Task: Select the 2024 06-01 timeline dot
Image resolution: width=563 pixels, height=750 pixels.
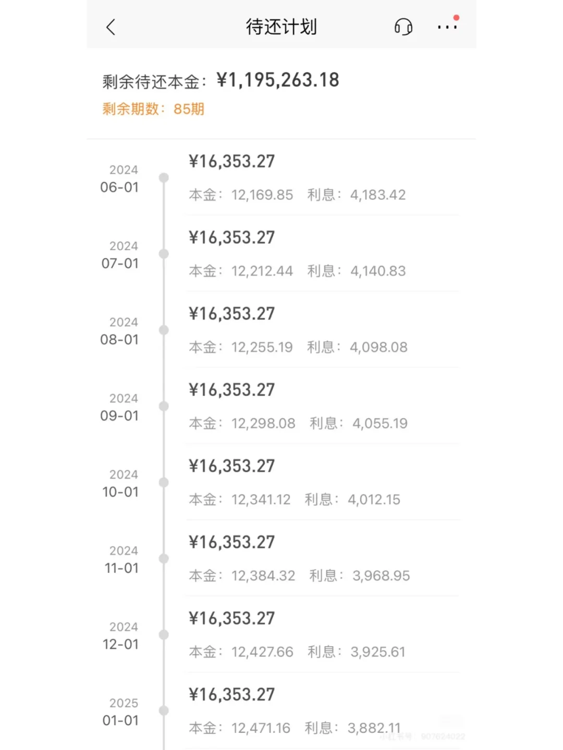Action: (x=164, y=178)
